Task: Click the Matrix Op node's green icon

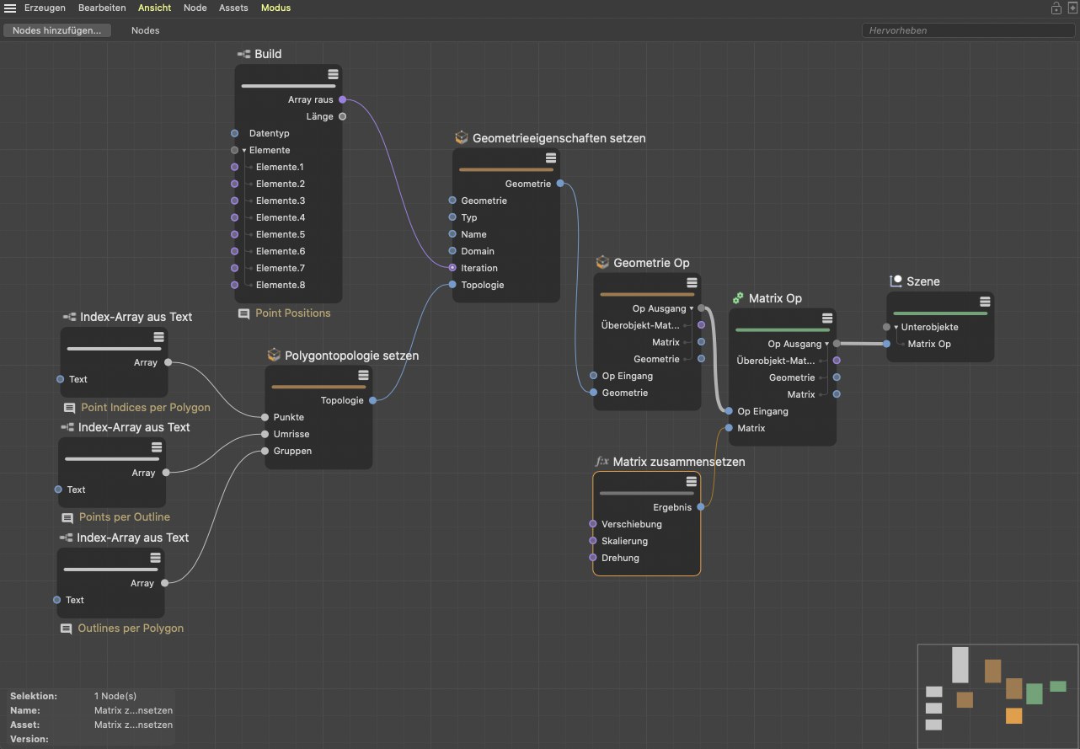Action: tap(738, 298)
